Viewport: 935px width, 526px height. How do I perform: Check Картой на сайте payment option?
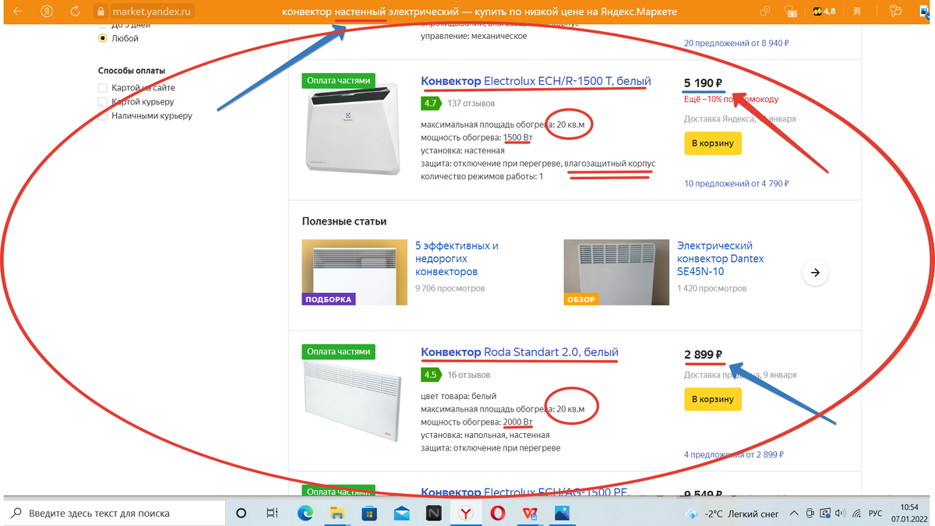102,88
